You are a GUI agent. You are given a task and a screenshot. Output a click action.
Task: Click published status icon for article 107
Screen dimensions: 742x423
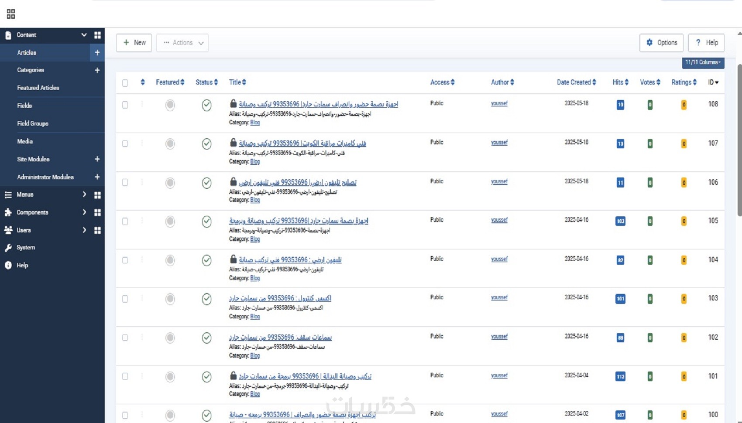[206, 144]
